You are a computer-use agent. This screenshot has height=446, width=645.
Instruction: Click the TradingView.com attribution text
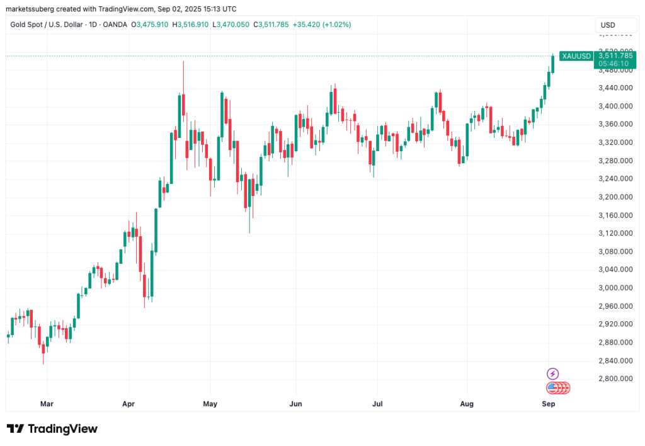[125, 9]
